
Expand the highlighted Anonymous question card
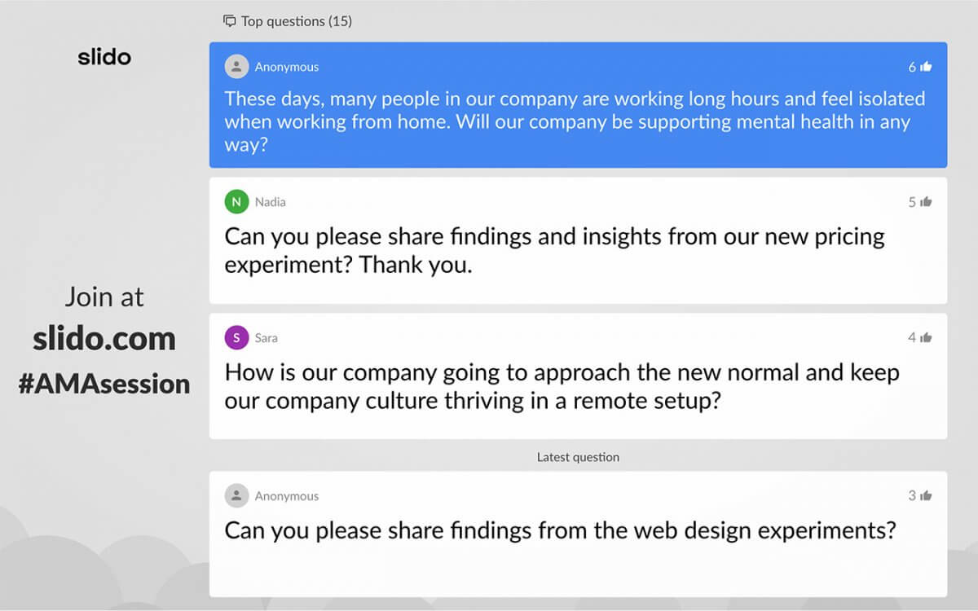click(579, 106)
